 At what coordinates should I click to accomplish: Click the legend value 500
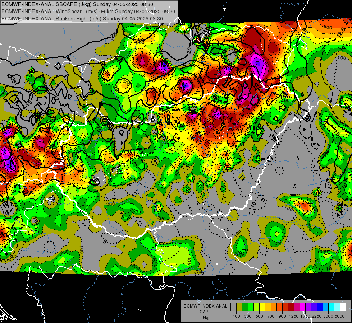click(259, 316)
